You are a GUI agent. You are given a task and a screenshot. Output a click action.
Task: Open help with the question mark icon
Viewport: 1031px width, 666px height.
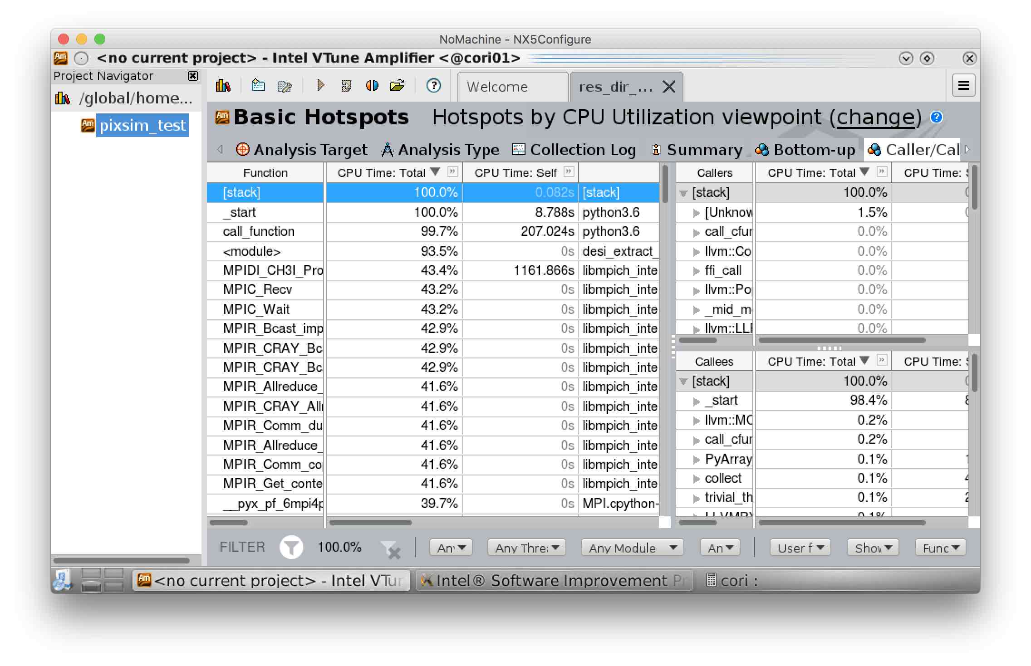(433, 85)
